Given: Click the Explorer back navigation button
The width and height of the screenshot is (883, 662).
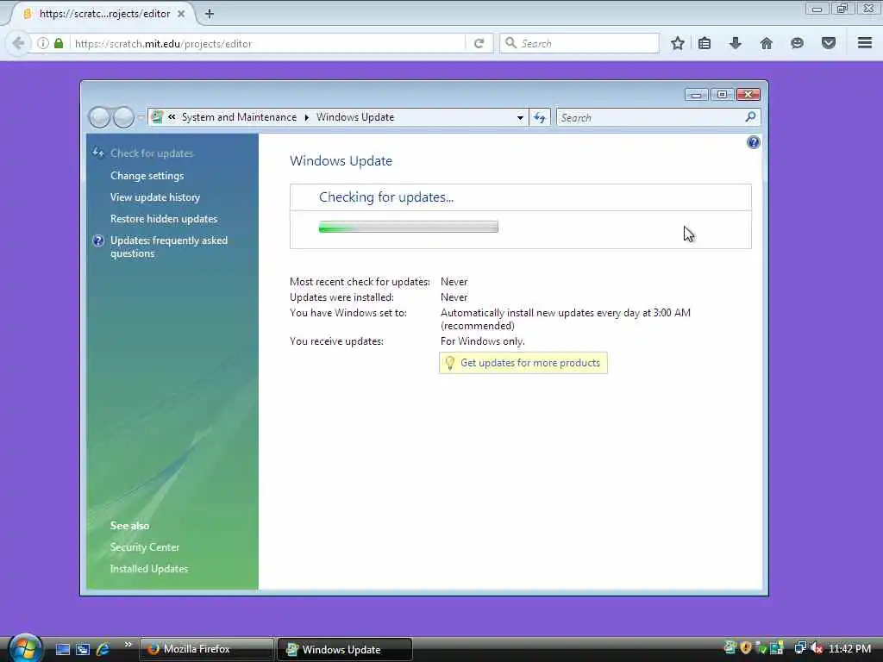Looking at the screenshot, I should (x=99, y=117).
